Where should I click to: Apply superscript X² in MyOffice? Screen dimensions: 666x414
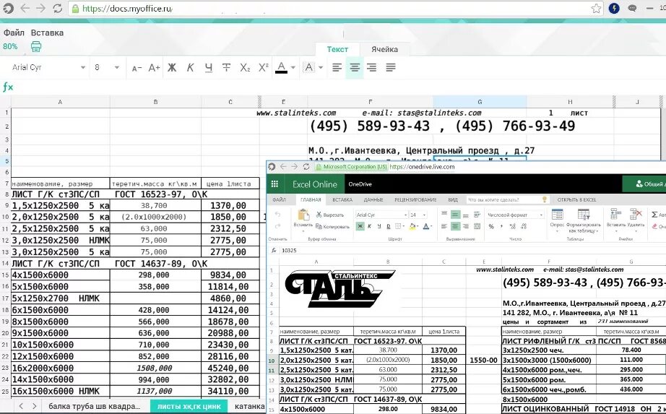click(x=264, y=68)
